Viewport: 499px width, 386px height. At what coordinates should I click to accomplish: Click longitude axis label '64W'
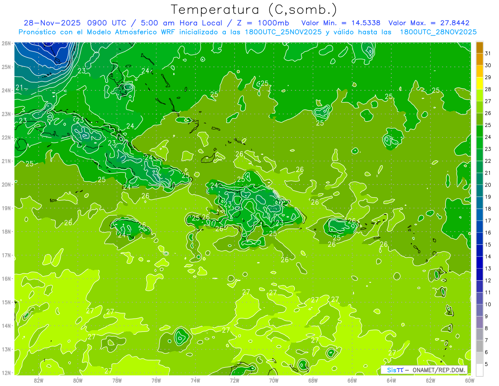(x=391, y=380)
